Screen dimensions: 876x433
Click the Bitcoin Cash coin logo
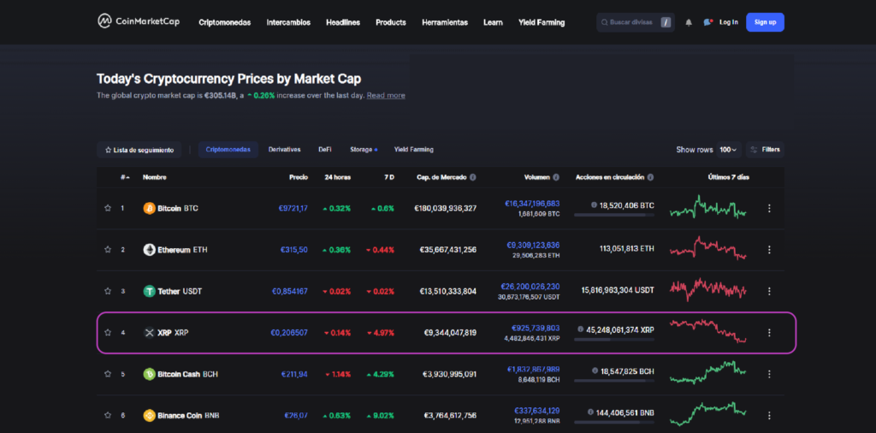[149, 374]
